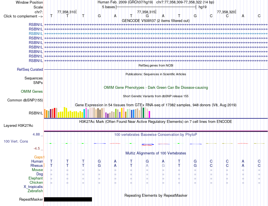
Task: Click the magenta bar in the GTEx expression chart
Action: (x=150, y=114)
